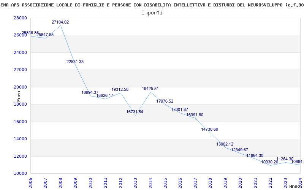Click the 2017 year axis label
Viewport: 304px width, 190px height.
point(196,183)
